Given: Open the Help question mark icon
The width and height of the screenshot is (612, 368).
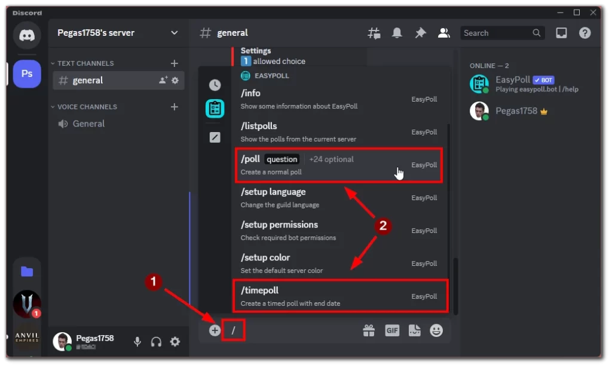Looking at the screenshot, I should point(585,33).
